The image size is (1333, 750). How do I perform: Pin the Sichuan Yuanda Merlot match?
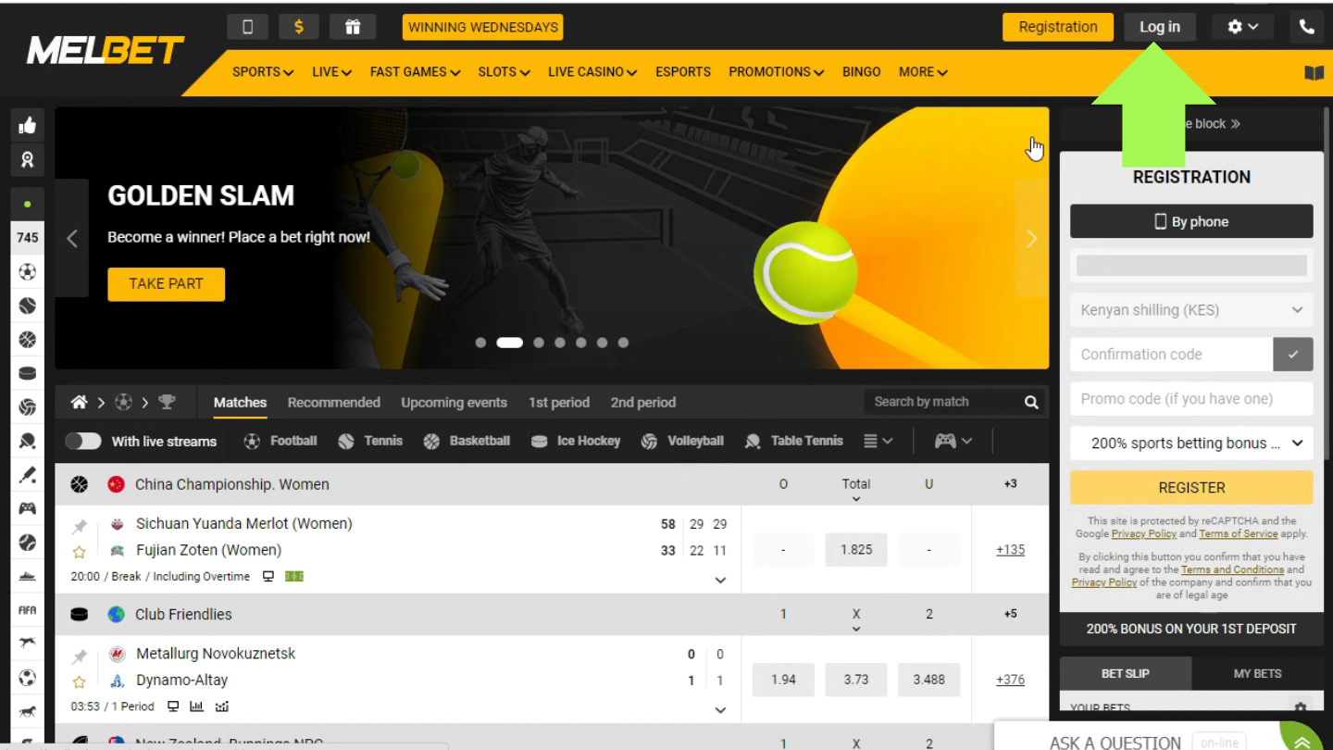(x=80, y=526)
